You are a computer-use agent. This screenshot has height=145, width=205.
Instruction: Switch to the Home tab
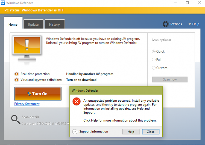tap(13, 23)
